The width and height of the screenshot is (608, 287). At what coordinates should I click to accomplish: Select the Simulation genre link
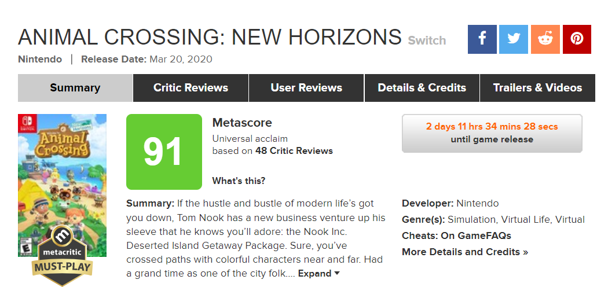pos(471,219)
